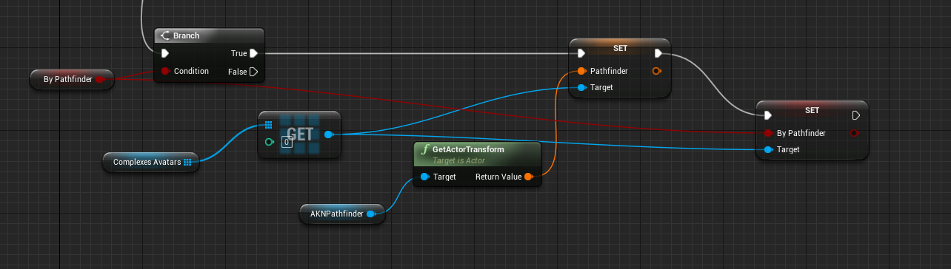Click GetActorTransform's orange Return Value pin
Image resolution: width=951 pixels, height=269 pixels.
coord(528,177)
